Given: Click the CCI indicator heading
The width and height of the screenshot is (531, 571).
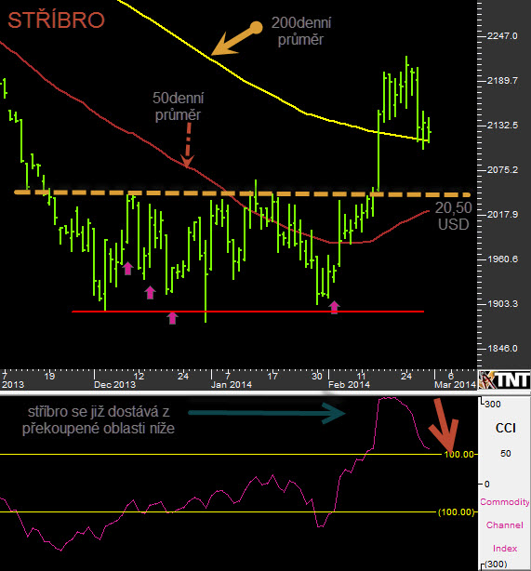Looking at the screenshot, I should 506,428.
